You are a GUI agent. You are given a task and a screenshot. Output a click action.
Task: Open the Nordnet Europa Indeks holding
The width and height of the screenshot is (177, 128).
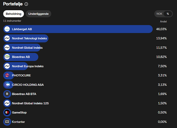[x=28, y=66]
